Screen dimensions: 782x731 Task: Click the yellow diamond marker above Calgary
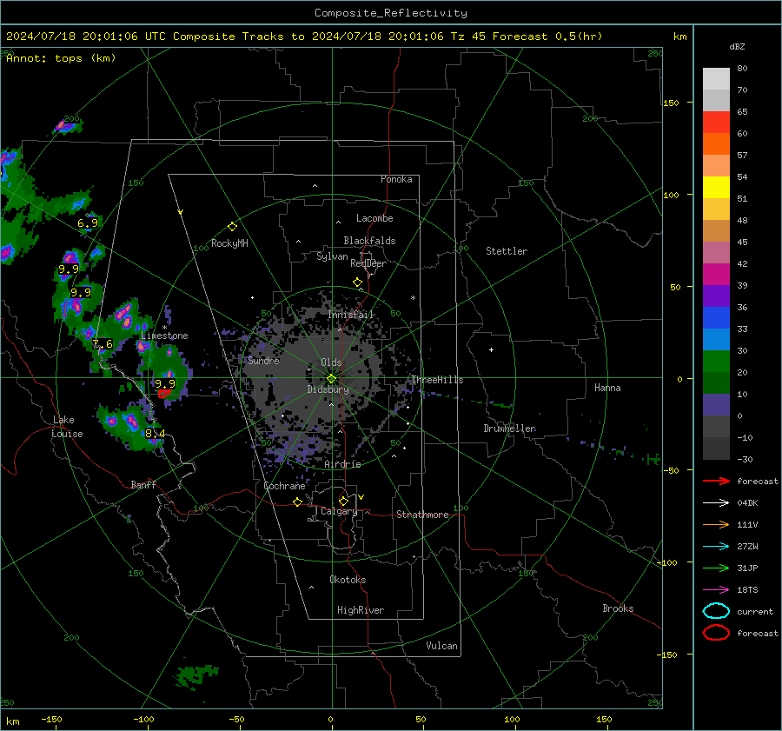pyautogui.click(x=343, y=501)
